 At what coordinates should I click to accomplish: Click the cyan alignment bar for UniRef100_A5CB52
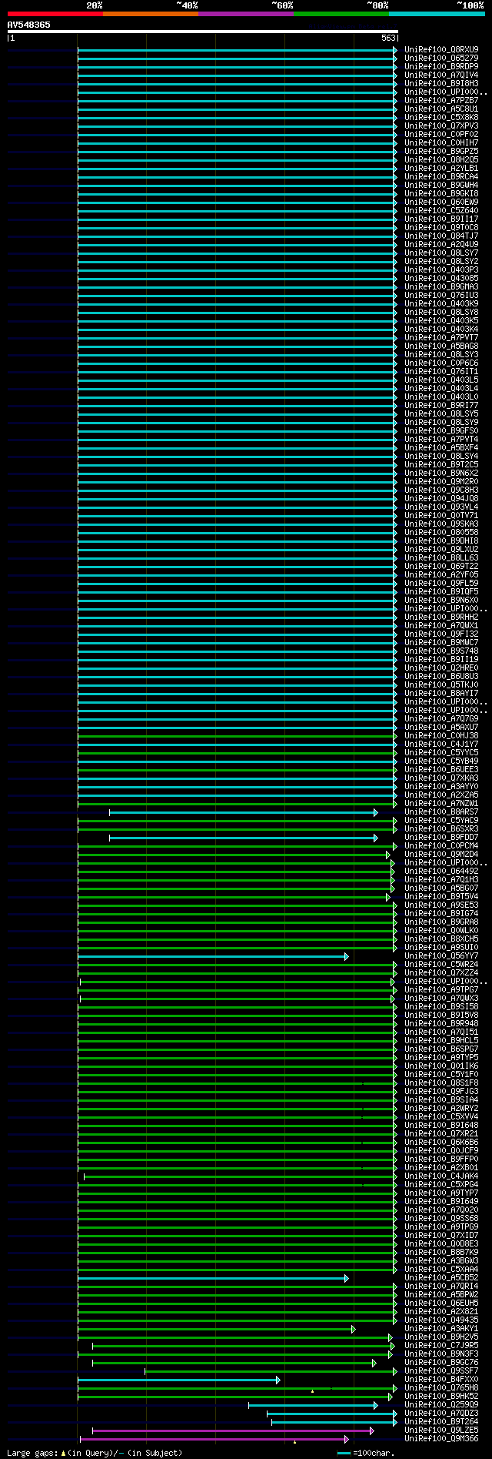(214, 1278)
